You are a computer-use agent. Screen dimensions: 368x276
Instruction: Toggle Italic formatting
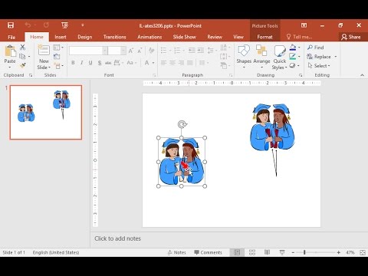(82, 63)
